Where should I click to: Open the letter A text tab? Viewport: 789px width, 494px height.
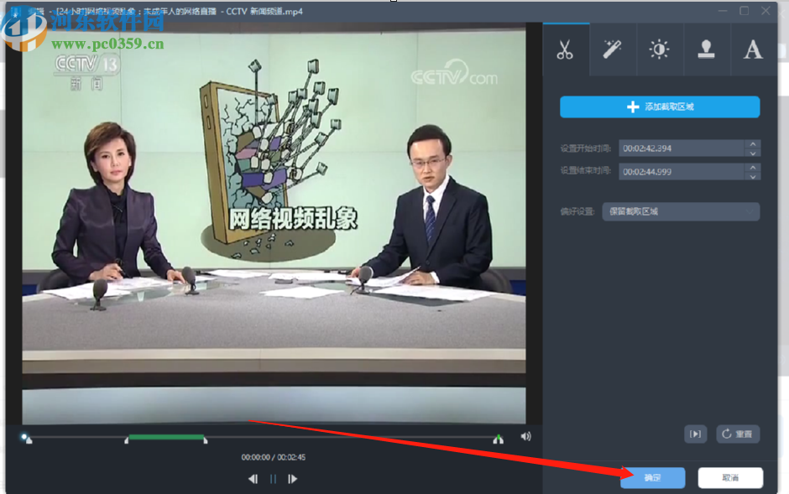pos(753,49)
